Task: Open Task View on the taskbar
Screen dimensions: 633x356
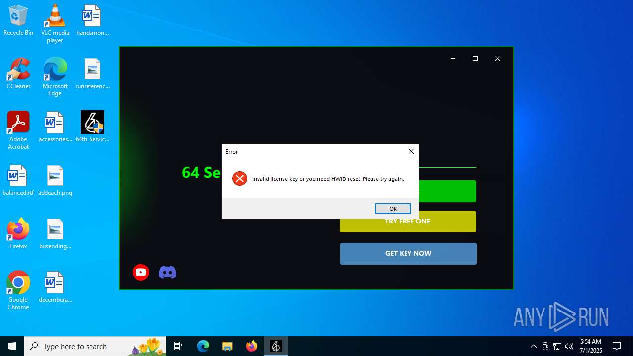Action: click(178, 346)
